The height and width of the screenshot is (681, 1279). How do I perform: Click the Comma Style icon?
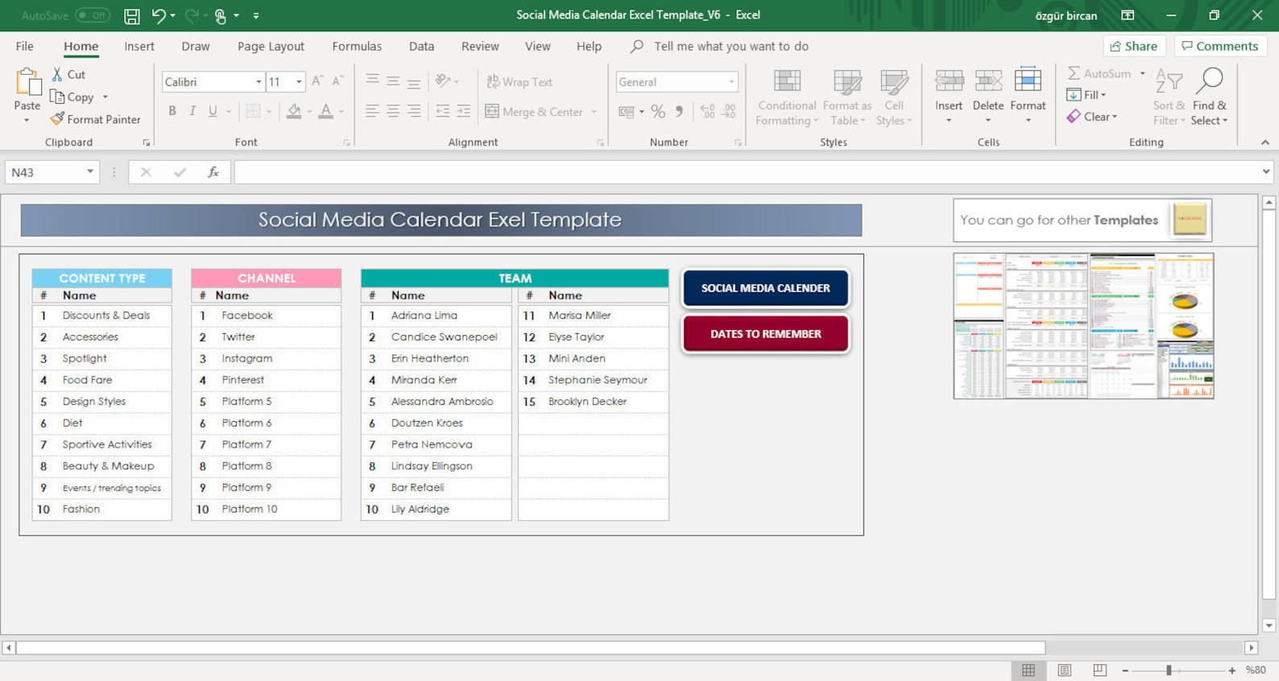click(679, 112)
